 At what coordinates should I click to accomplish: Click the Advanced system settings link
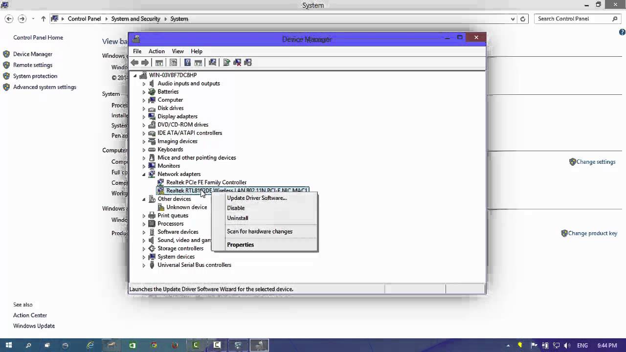pyautogui.click(x=45, y=87)
